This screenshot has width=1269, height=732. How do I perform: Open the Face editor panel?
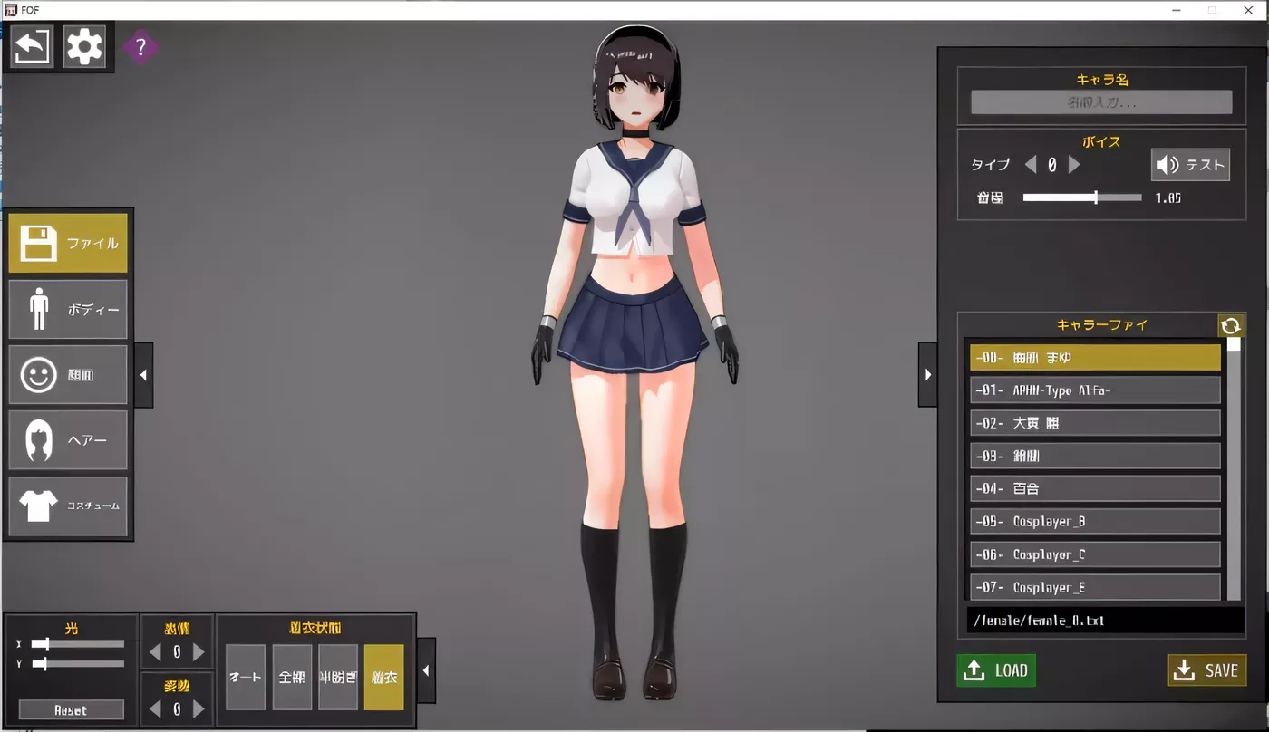(68, 374)
